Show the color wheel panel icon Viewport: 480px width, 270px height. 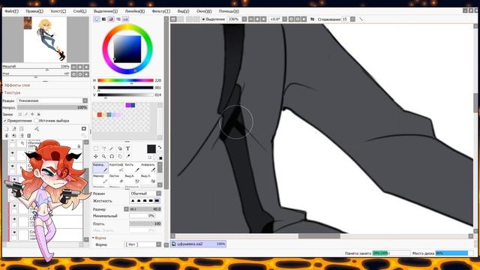point(97,19)
